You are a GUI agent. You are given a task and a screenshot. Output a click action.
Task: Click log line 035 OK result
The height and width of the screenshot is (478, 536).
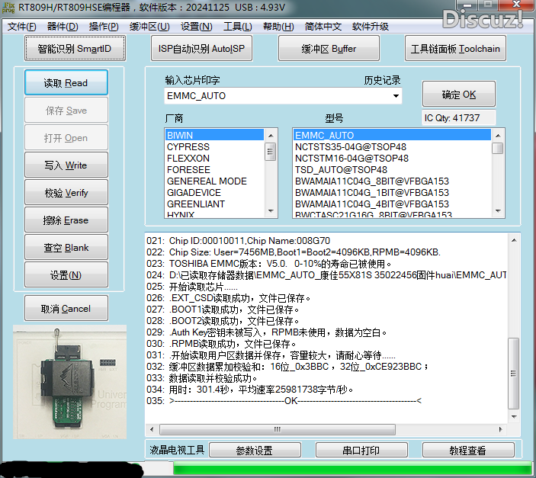click(284, 401)
